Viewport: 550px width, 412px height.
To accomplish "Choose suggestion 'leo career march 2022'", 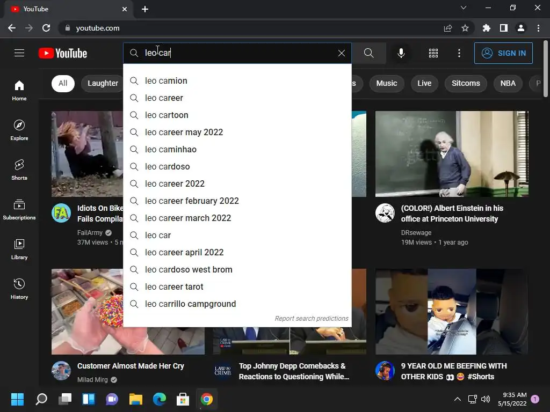I will pos(237,218).
